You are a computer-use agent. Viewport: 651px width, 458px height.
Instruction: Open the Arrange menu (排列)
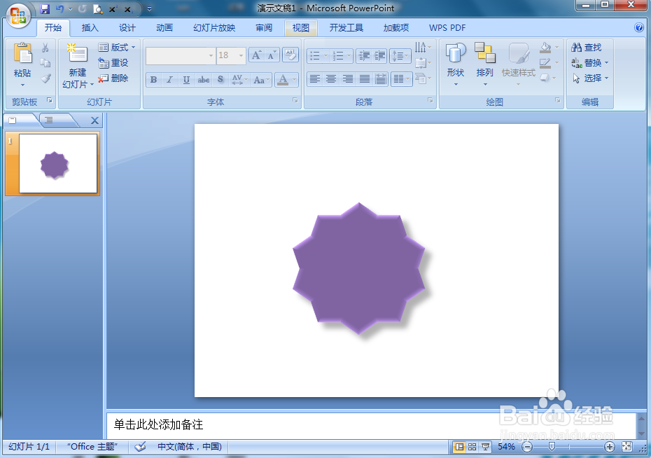tap(484, 64)
